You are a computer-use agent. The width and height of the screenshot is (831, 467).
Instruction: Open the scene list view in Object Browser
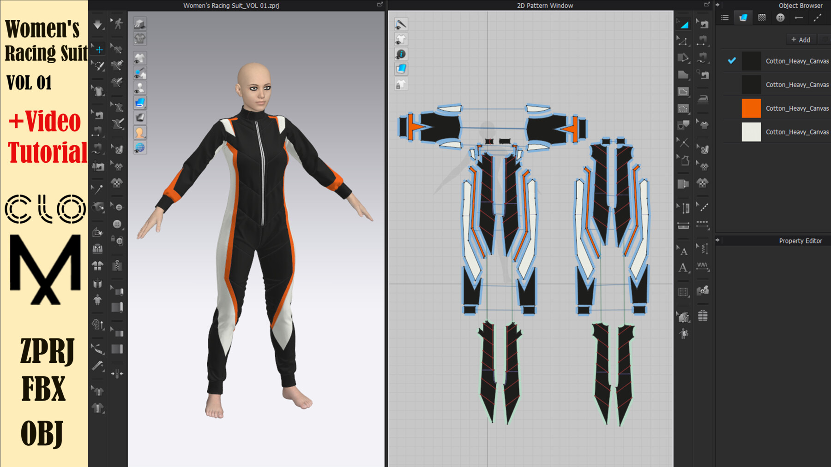coord(724,18)
